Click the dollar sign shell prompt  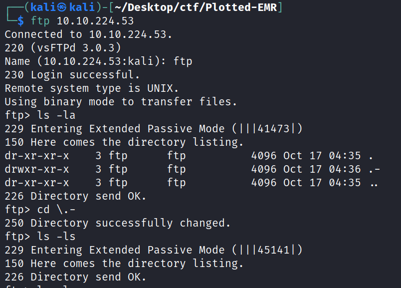pos(20,21)
